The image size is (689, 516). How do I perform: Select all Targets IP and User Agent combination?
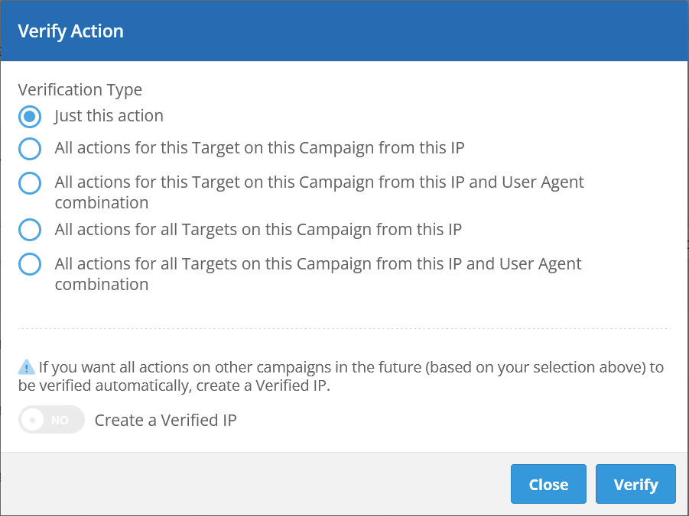(x=29, y=264)
